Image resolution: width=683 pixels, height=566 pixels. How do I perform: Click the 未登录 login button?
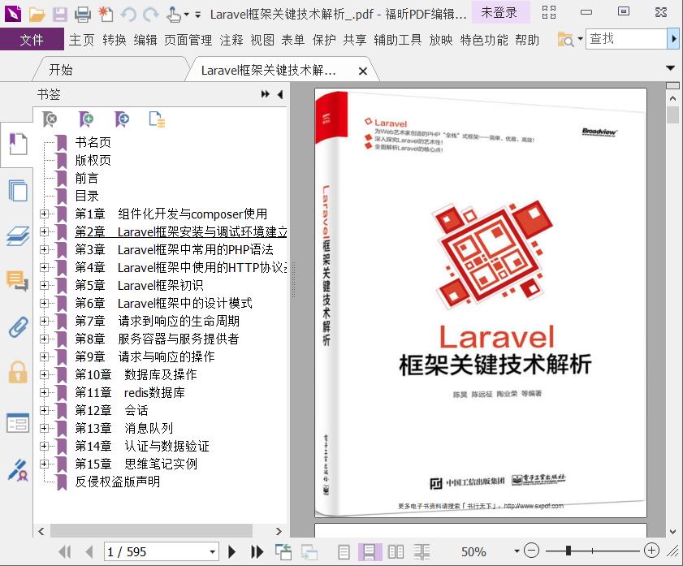click(x=499, y=13)
